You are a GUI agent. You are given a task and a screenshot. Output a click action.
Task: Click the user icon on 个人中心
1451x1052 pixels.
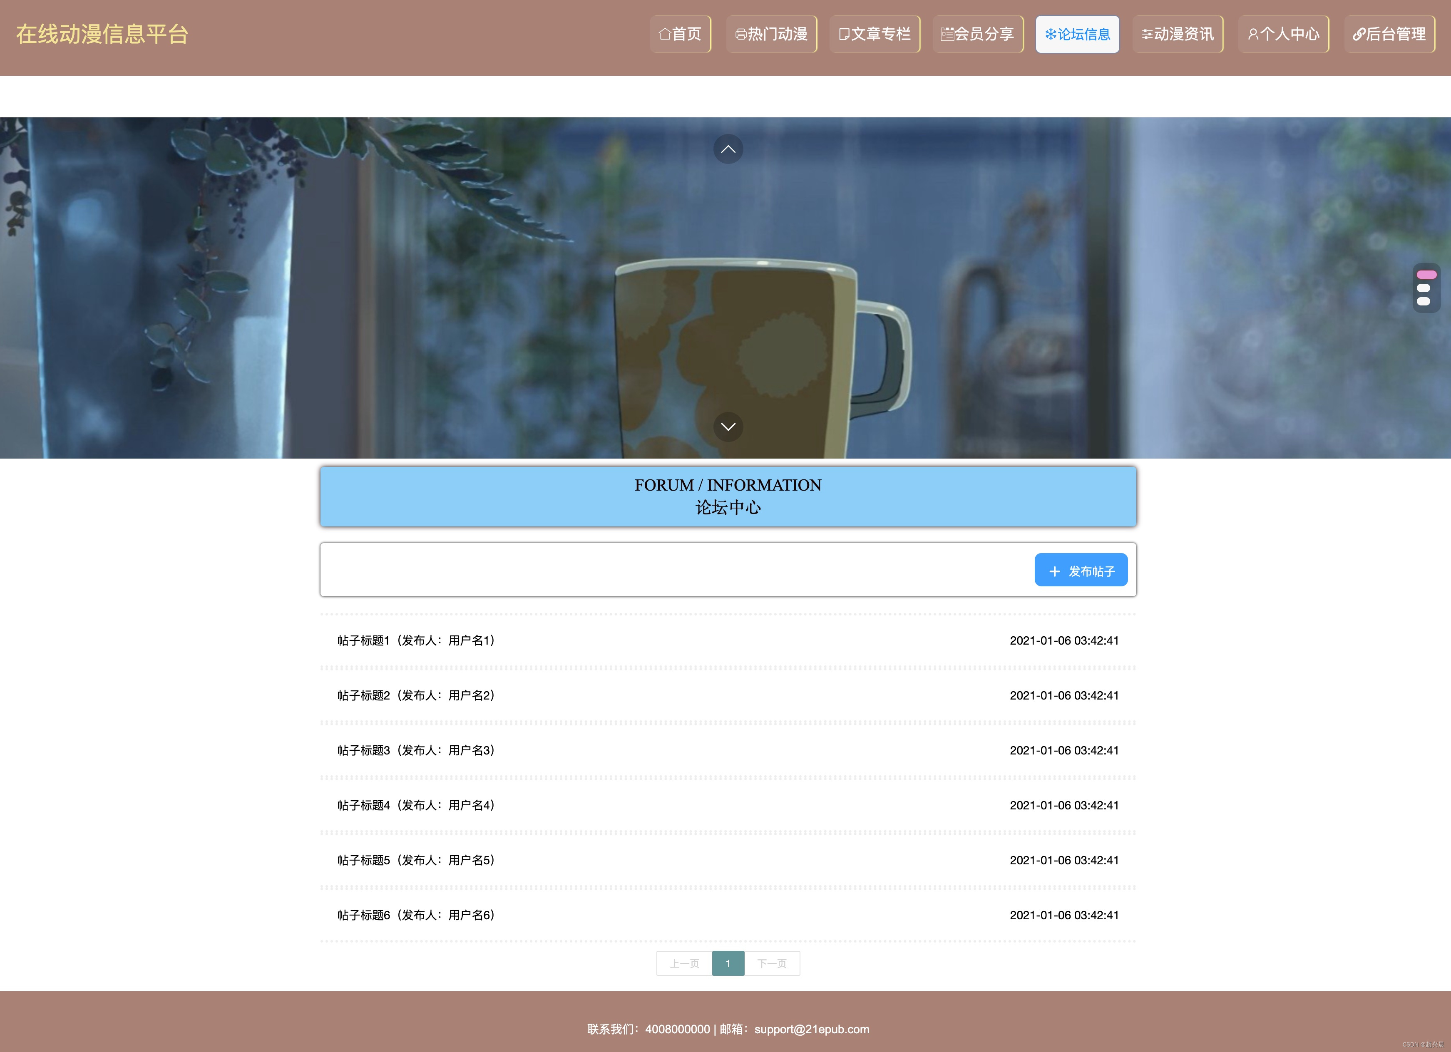(x=1253, y=35)
